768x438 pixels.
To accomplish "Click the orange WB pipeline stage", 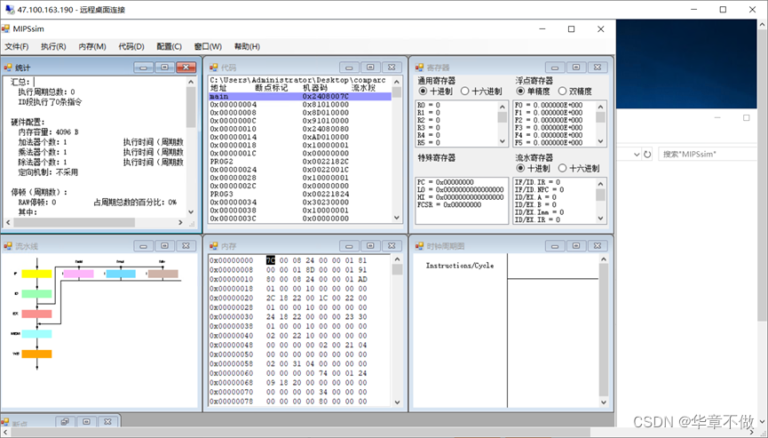I will click(36, 354).
